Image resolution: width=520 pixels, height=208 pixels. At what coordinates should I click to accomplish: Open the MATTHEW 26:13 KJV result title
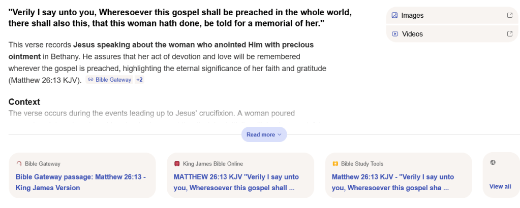(236, 182)
